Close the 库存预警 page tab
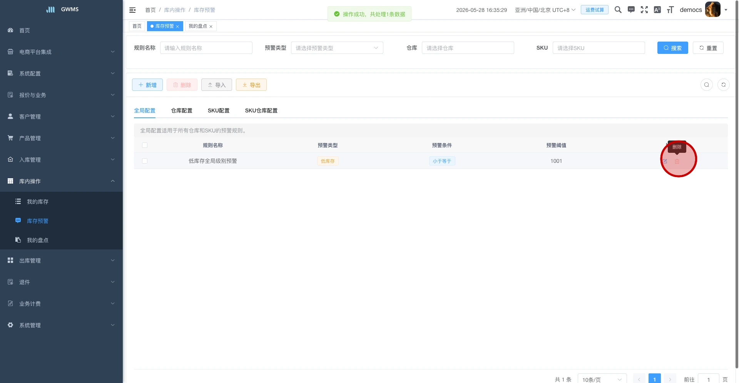Screen dimensions: 739x383 [177, 27]
